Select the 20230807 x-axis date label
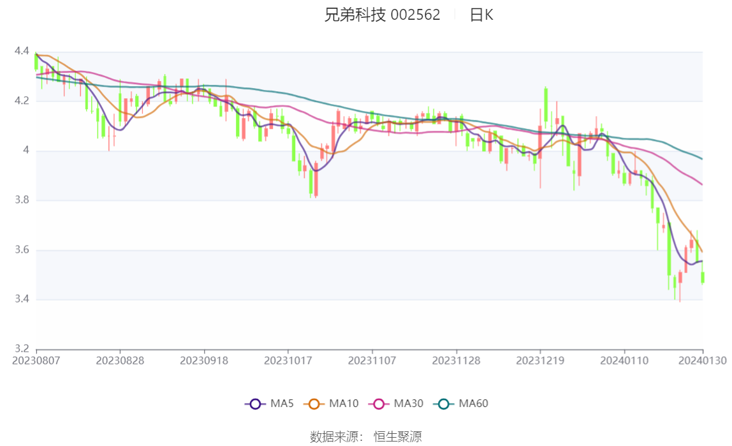This screenshot has height=446, width=732. coord(36,361)
